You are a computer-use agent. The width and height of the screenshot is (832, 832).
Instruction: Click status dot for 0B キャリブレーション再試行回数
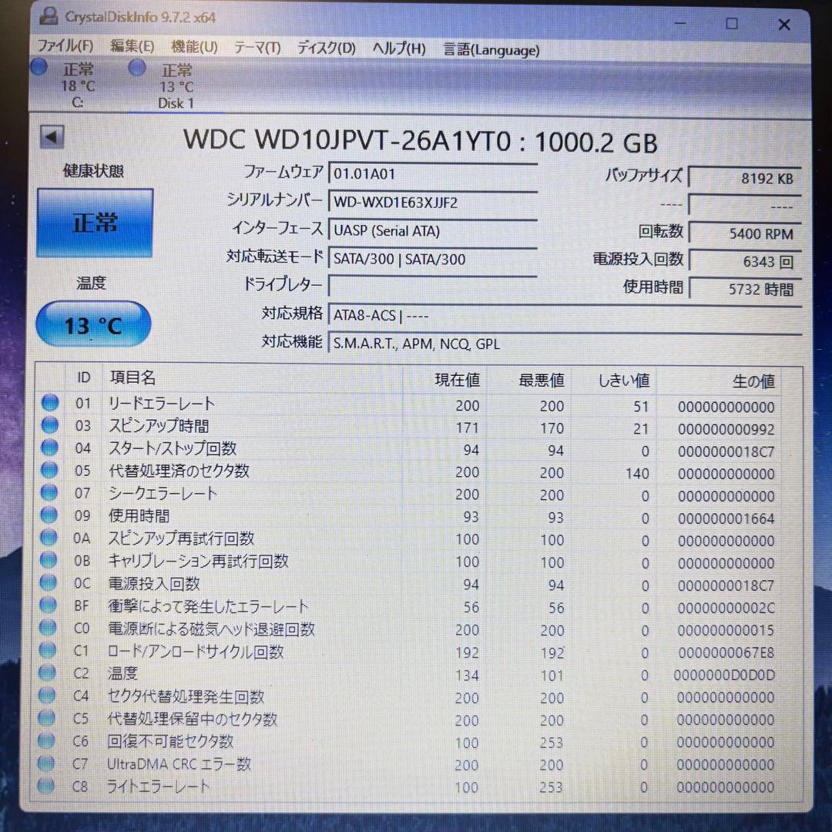tap(49, 560)
